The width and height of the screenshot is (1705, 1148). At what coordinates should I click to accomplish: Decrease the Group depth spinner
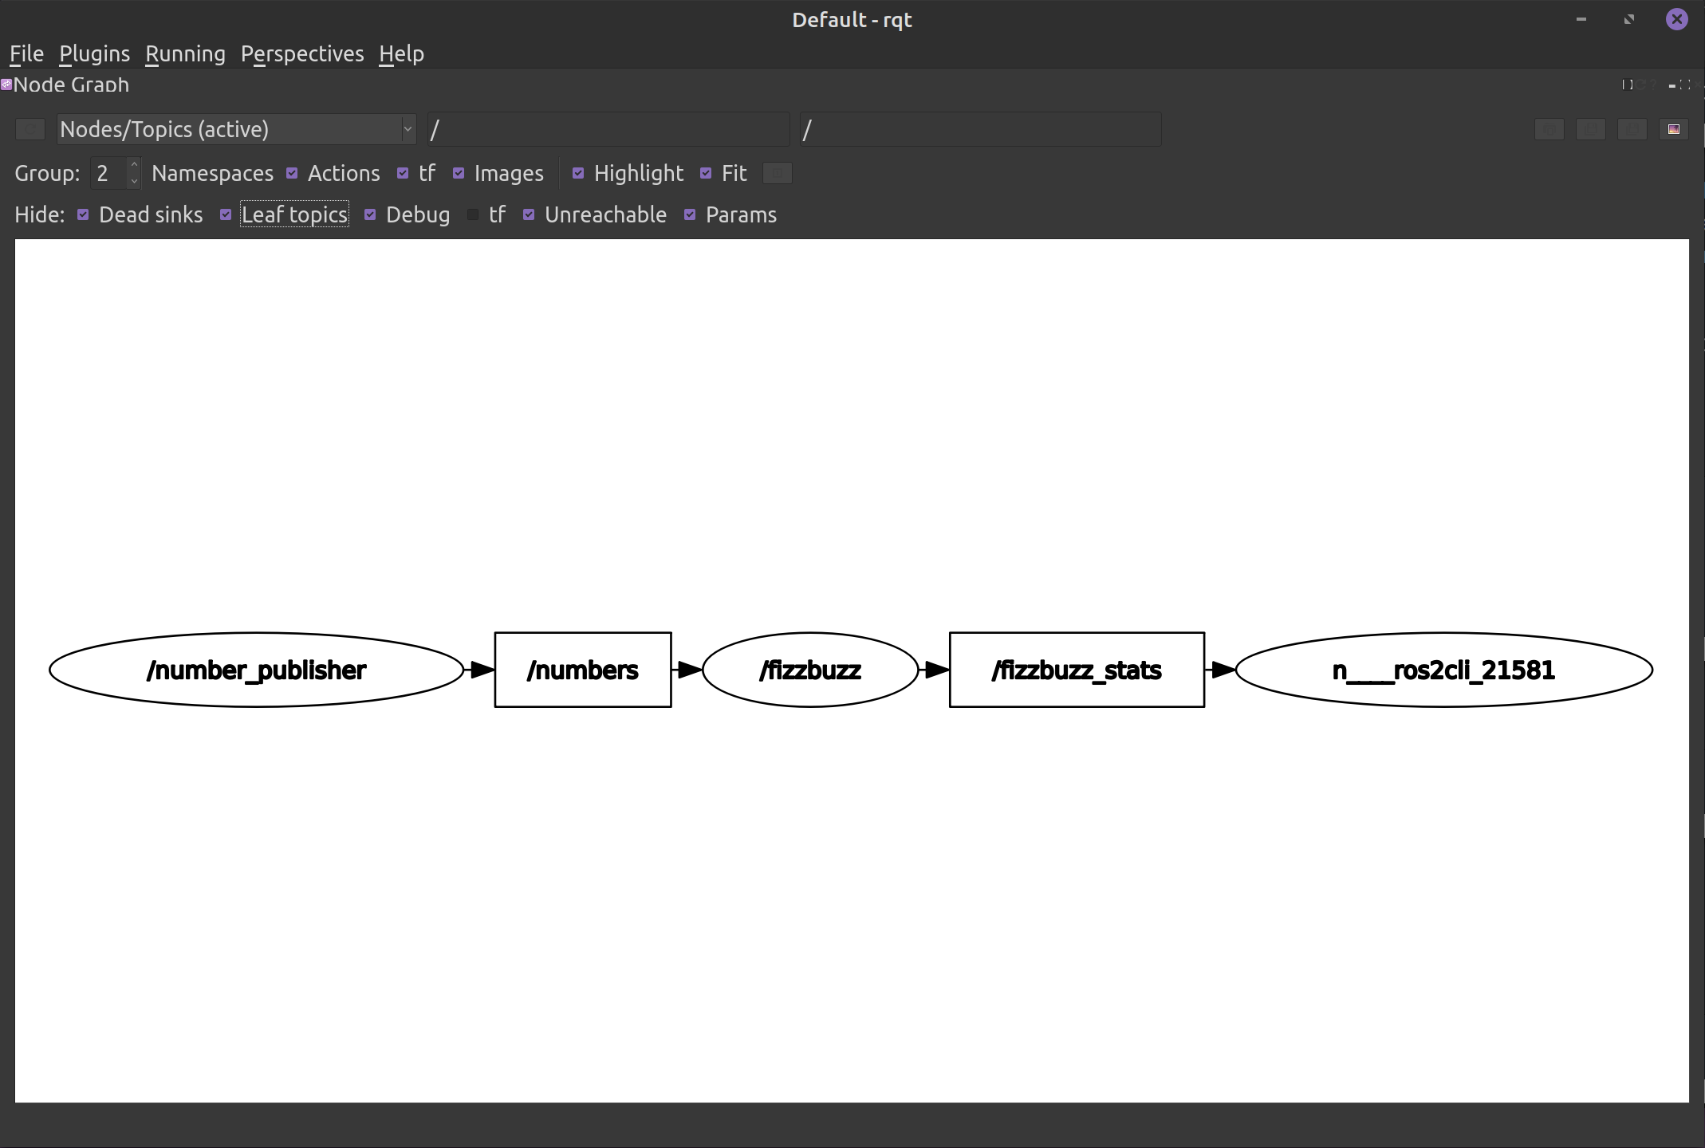click(x=134, y=181)
